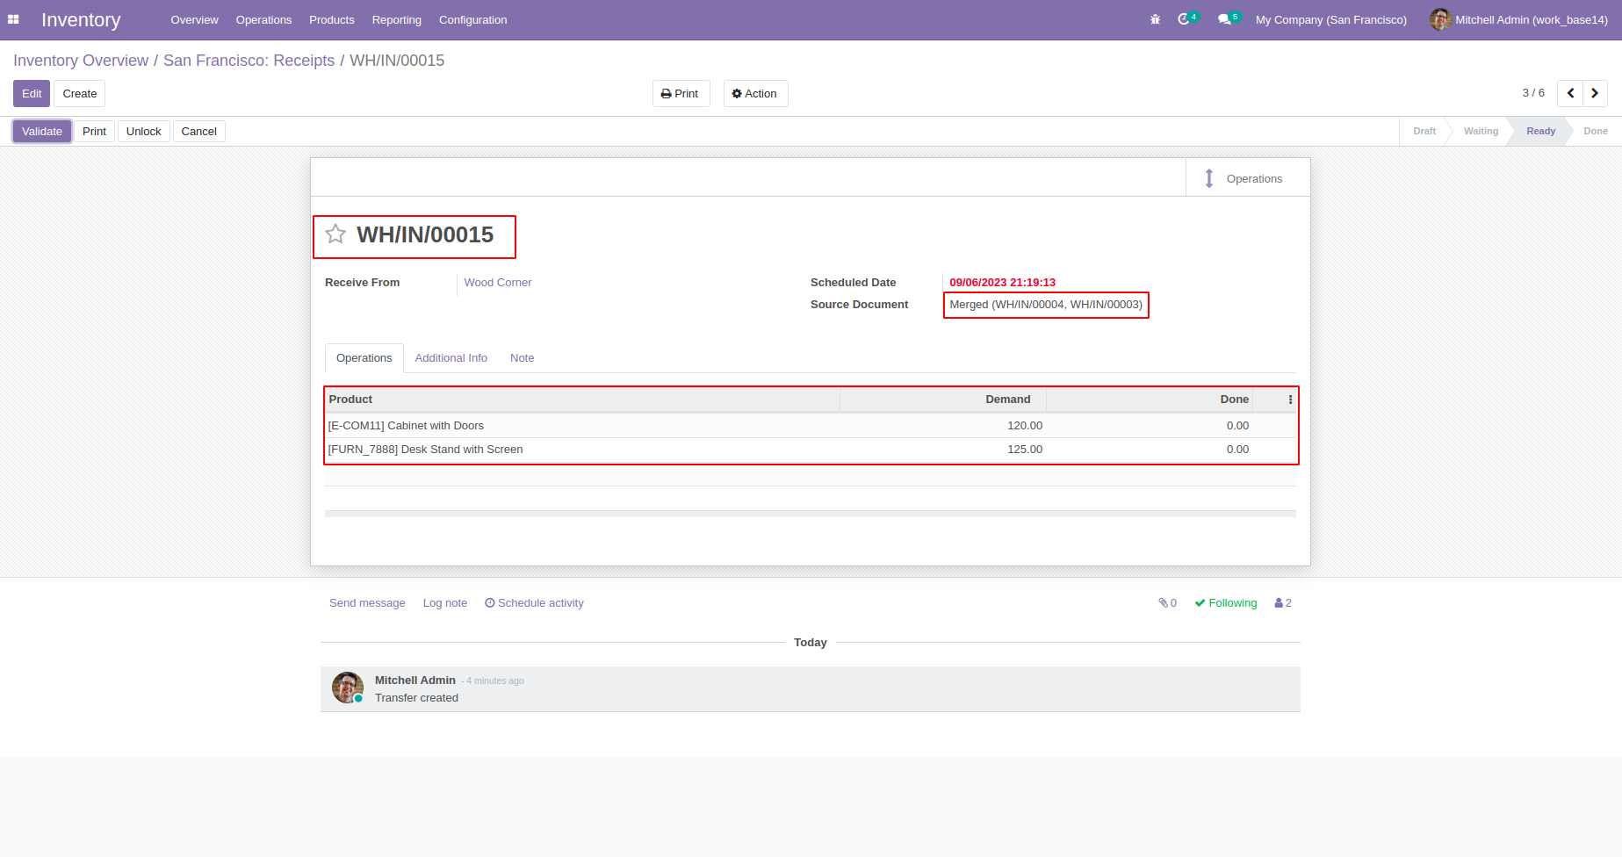This screenshot has height=857, width=1622.
Task: Switch to the Additional Info tab
Action: tap(451, 358)
